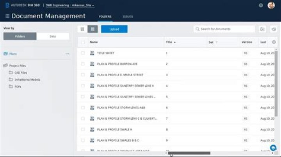
Task: Open the module switcher grid icon
Action: (x=7, y=16)
